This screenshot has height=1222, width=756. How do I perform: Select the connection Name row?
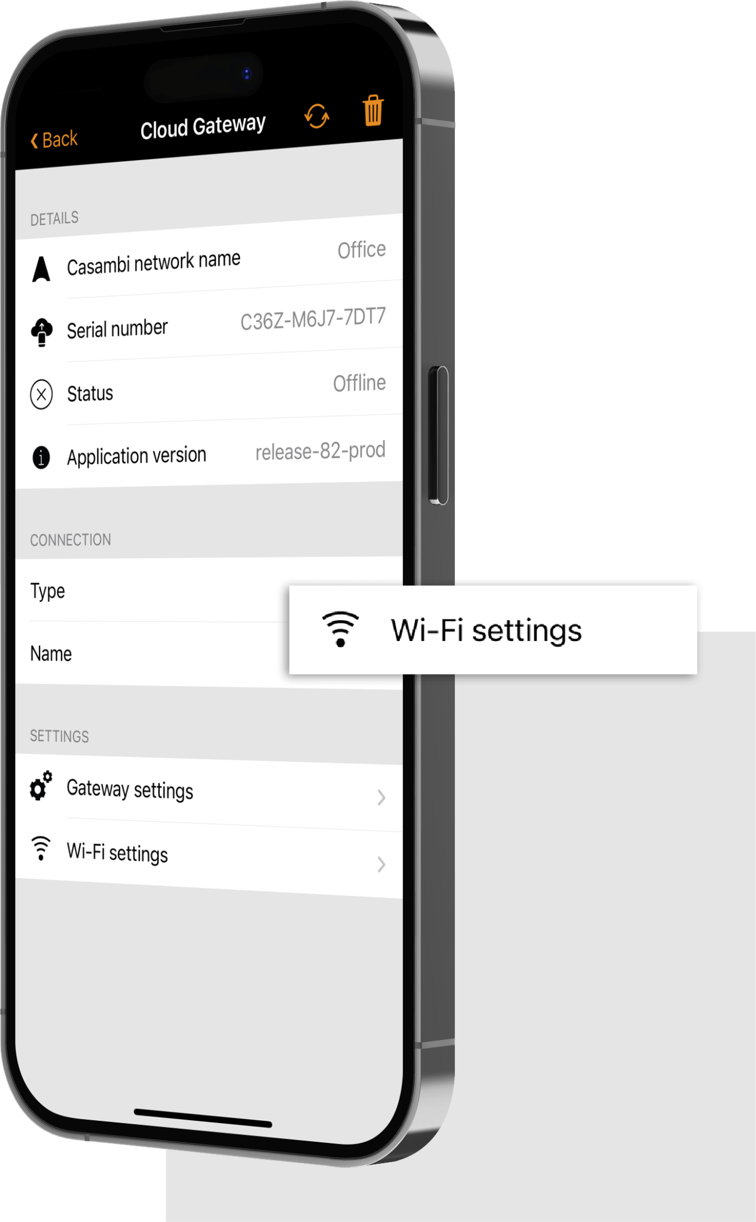click(152, 654)
